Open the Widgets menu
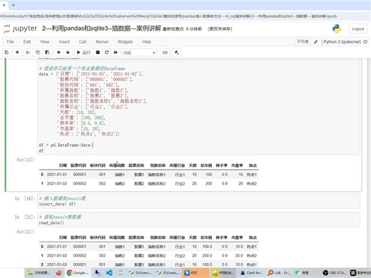 (125, 41)
